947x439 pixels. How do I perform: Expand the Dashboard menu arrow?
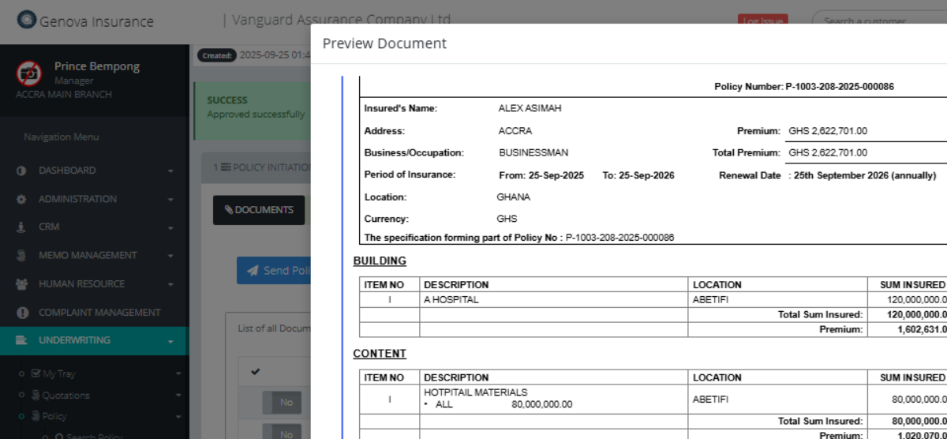point(170,171)
